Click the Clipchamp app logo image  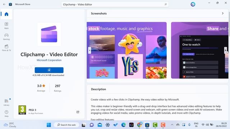coord(49,34)
